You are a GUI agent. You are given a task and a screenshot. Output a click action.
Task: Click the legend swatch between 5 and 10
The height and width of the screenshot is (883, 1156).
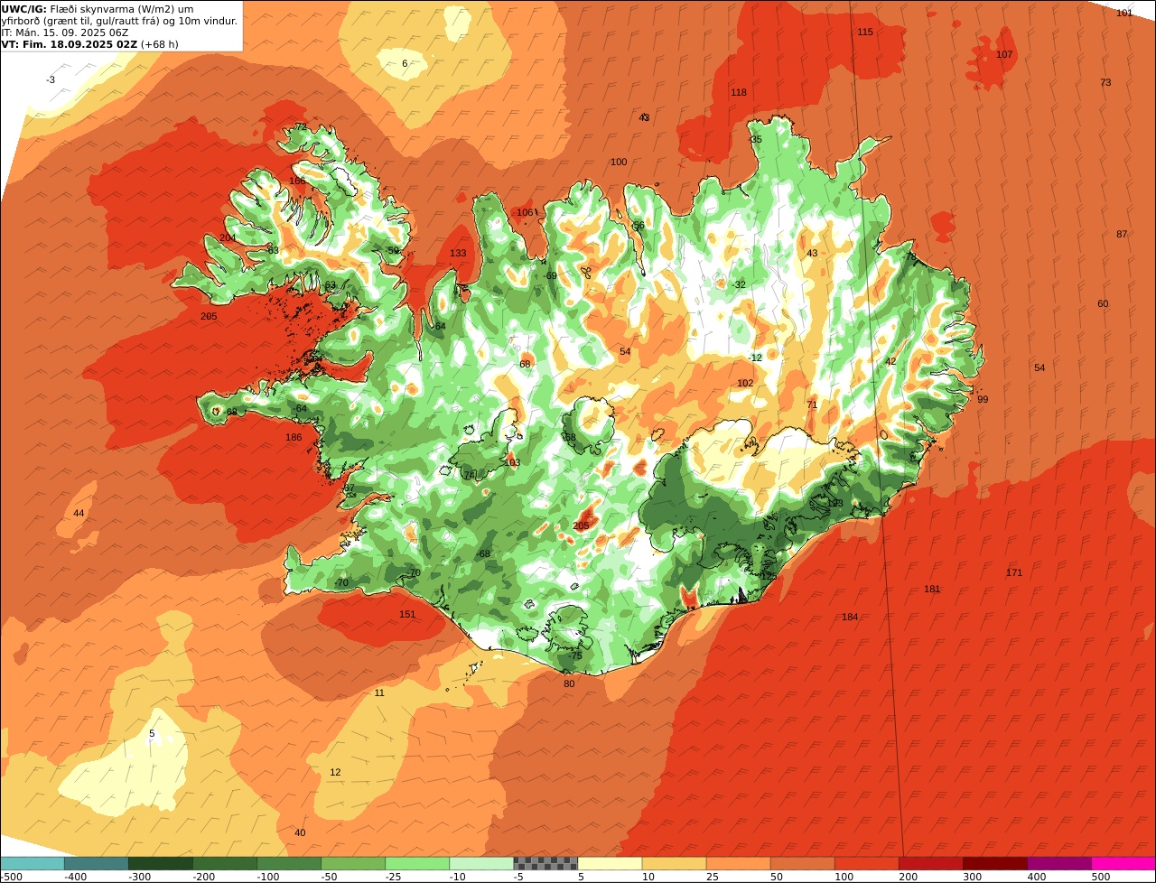click(x=610, y=863)
